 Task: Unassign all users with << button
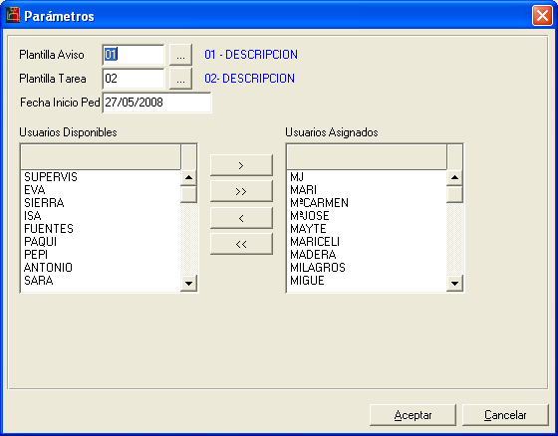point(241,244)
